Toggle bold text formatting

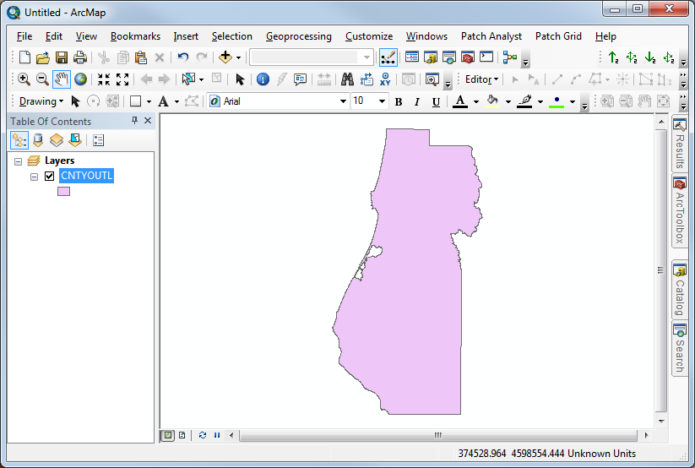[399, 101]
